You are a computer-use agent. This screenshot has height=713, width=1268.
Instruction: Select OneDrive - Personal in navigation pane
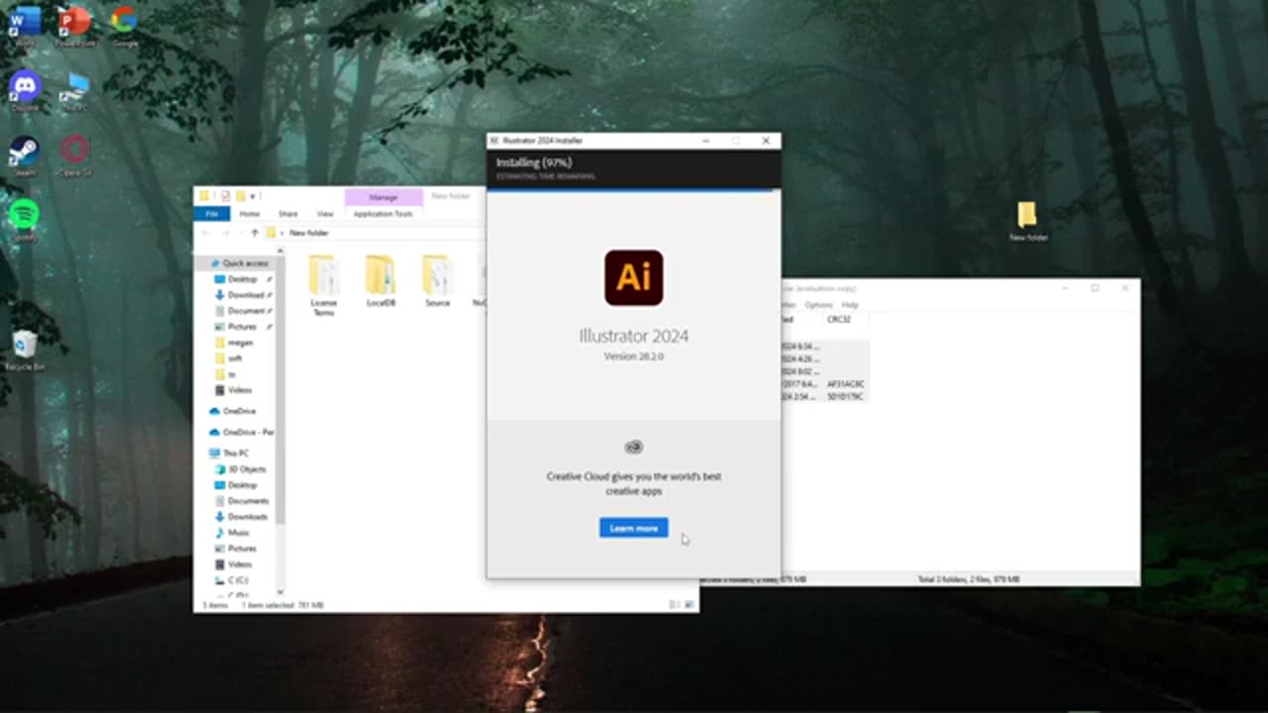(242, 433)
